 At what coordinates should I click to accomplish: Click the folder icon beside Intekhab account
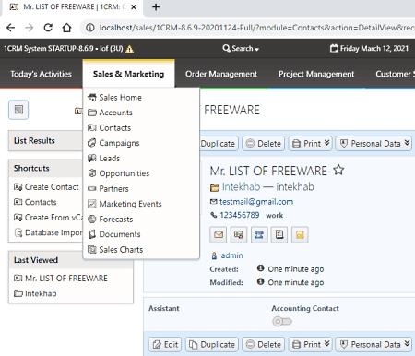[x=215, y=187]
